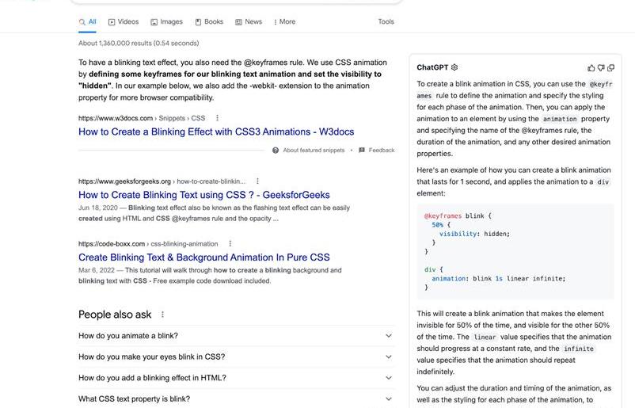The image size is (635, 408).
Task: Click the ChatGPT panel title
Action: (432, 67)
